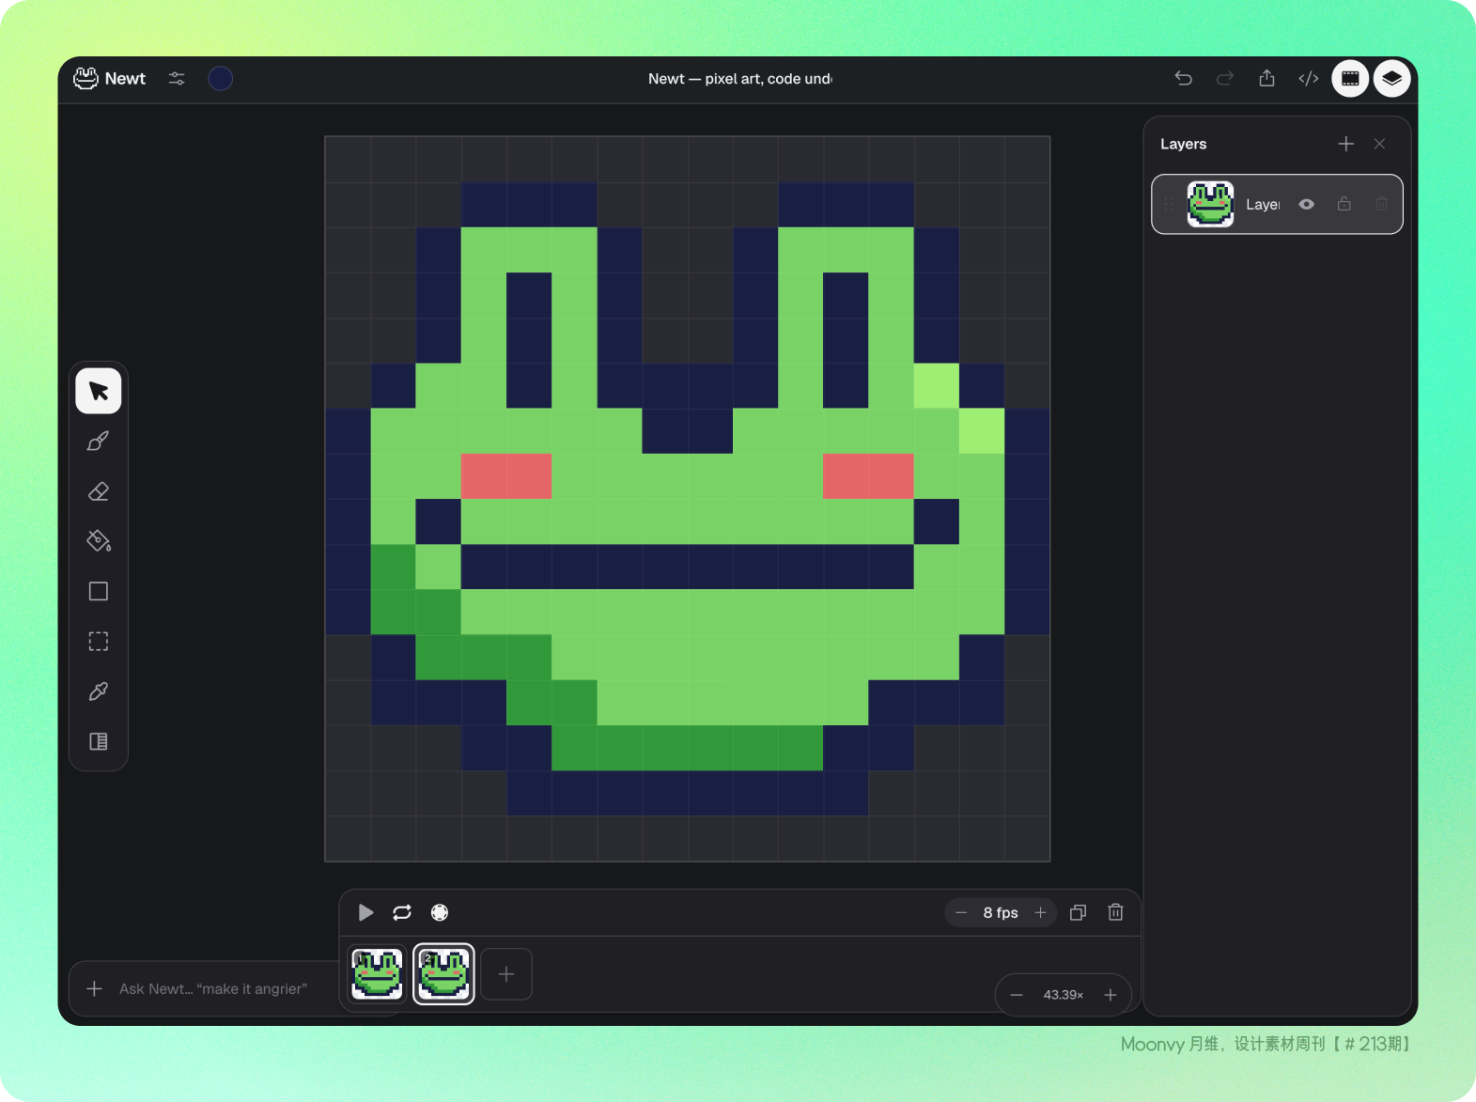Play the animation

pyautogui.click(x=365, y=912)
